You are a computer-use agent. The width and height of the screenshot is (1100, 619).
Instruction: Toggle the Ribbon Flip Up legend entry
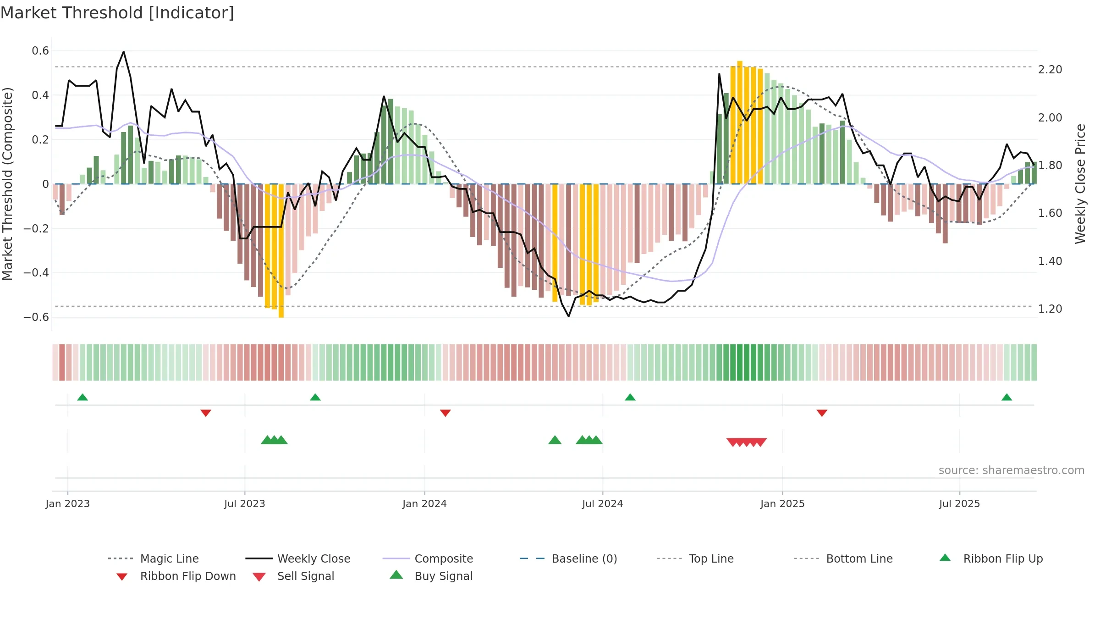click(x=991, y=558)
